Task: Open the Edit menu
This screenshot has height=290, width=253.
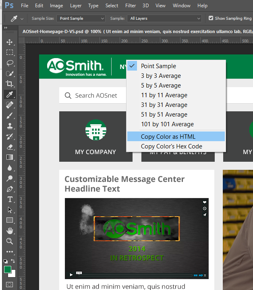Action: [39, 6]
